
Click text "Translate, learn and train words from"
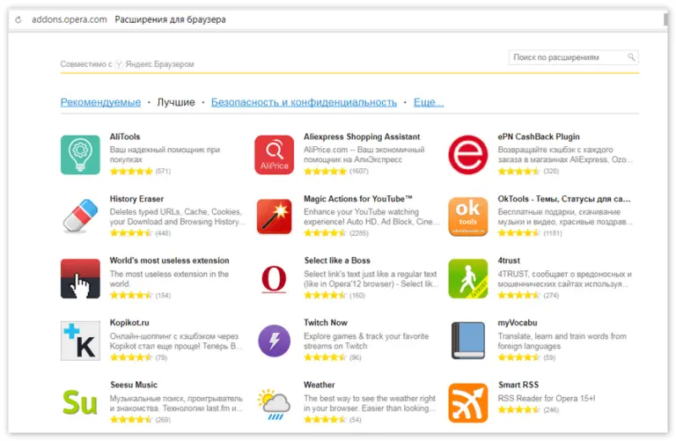tap(562, 336)
